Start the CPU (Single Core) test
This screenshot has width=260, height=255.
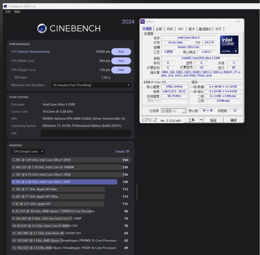click(x=121, y=70)
